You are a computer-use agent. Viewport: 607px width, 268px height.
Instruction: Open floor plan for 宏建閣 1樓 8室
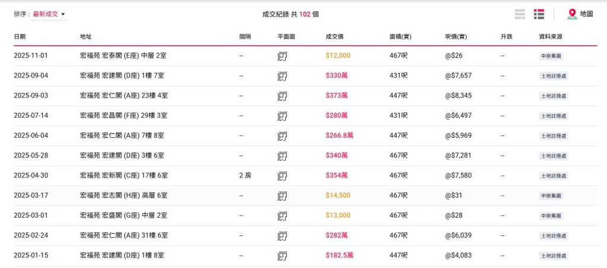[283, 256]
